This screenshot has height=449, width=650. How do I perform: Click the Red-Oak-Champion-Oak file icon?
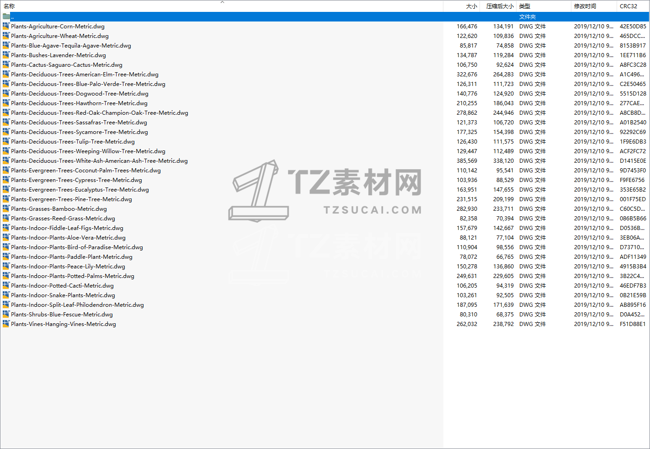pos(6,113)
